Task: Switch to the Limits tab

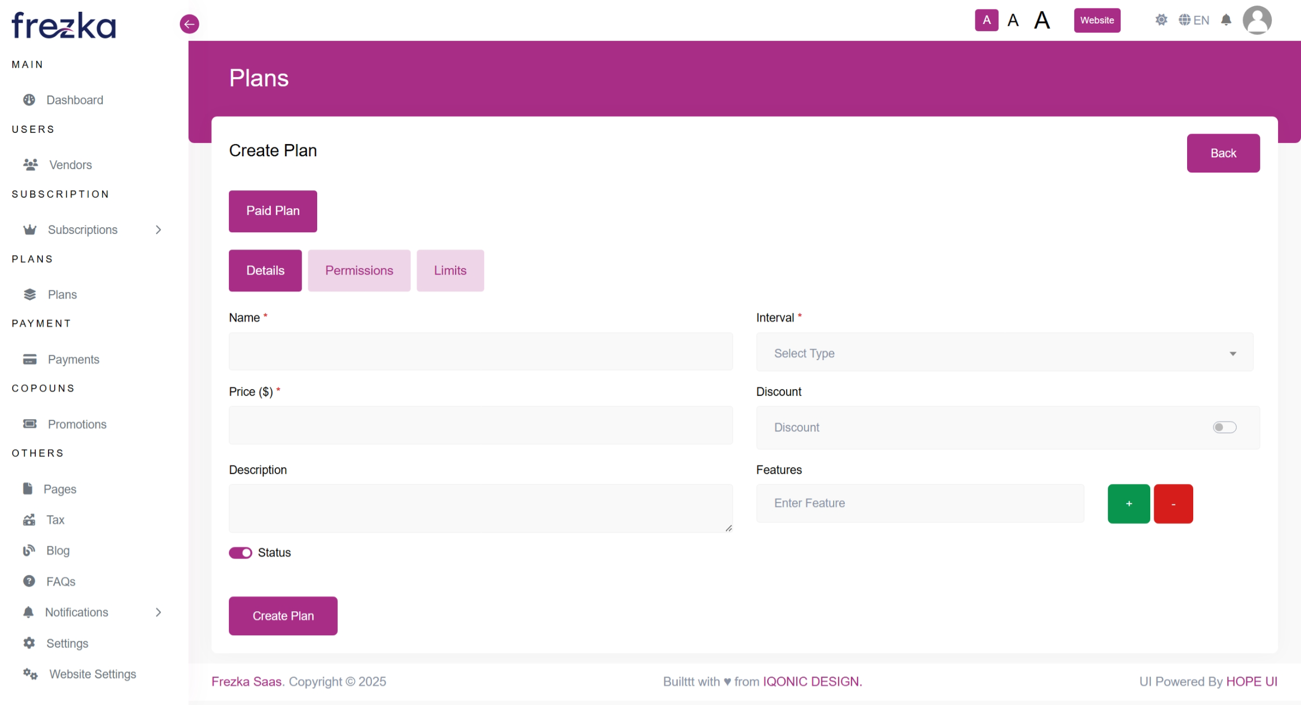Action: click(x=450, y=271)
